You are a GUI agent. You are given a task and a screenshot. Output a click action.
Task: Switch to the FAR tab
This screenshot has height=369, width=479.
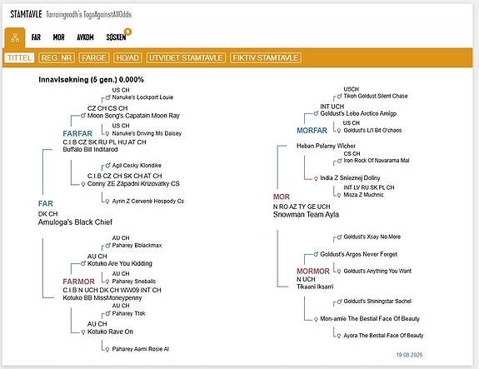point(36,37)
